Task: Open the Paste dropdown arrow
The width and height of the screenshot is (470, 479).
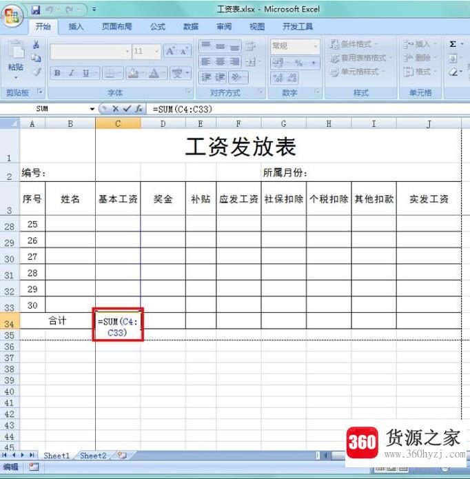Action: pos(16,78)
